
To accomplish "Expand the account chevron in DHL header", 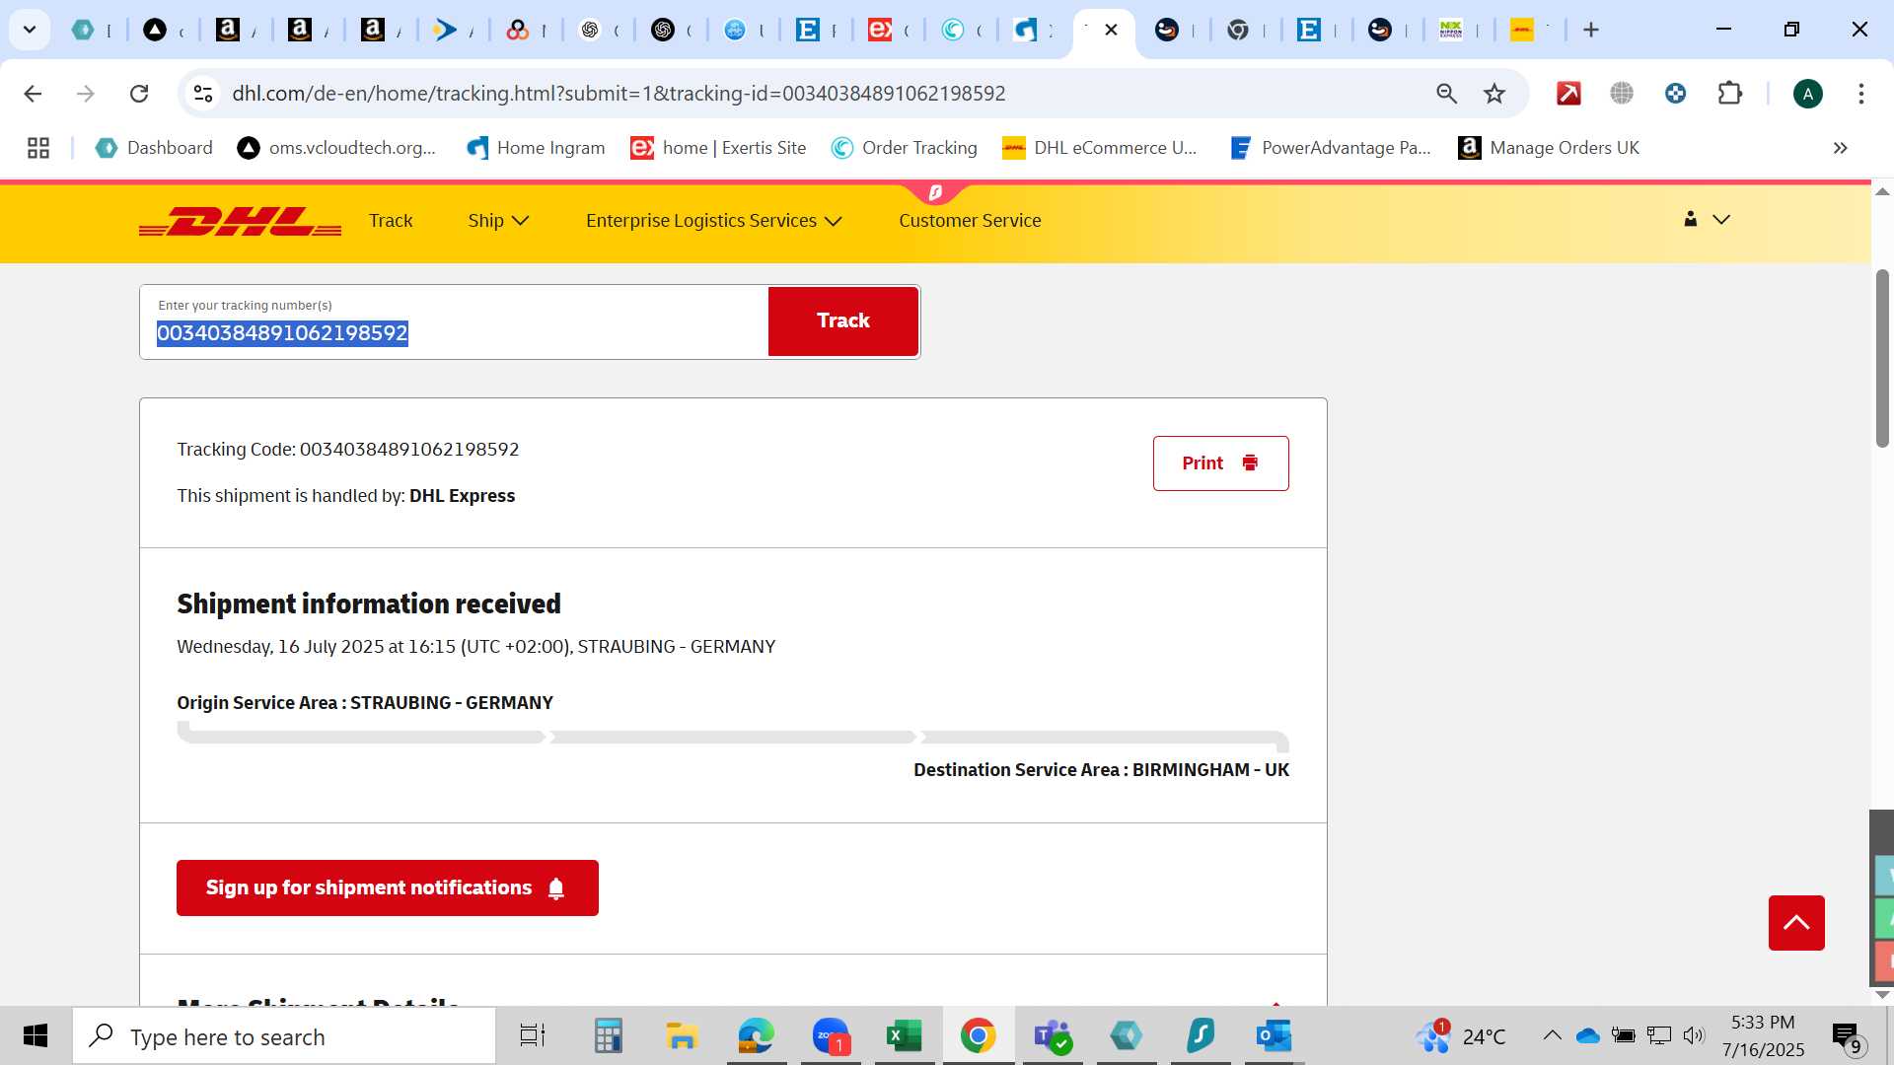I will pos(1721,219).
